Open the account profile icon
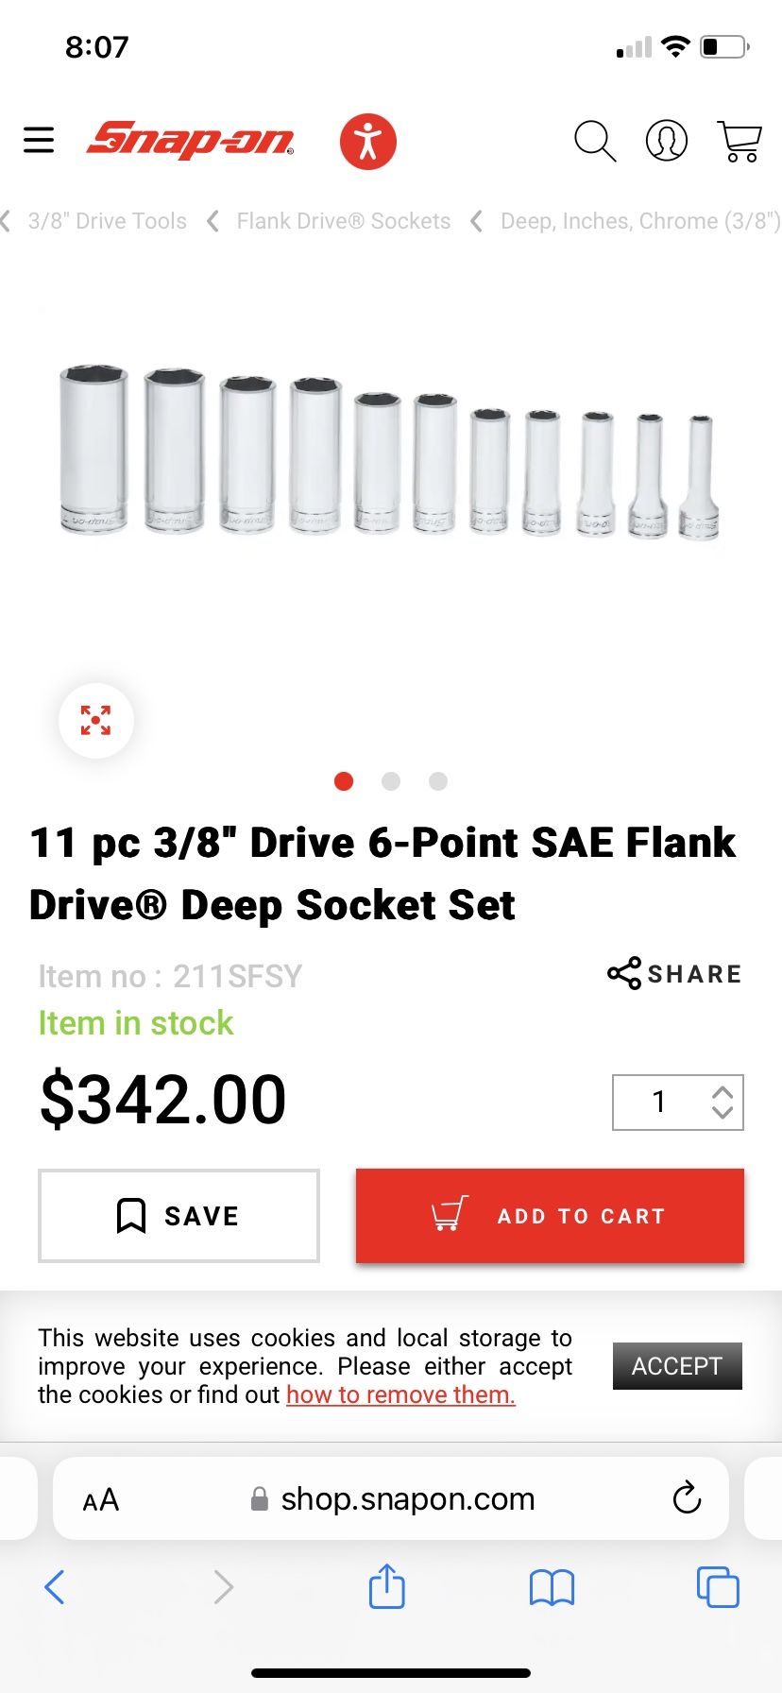The height and width of the screenshot is (1693, 782). tap(667, 140)
